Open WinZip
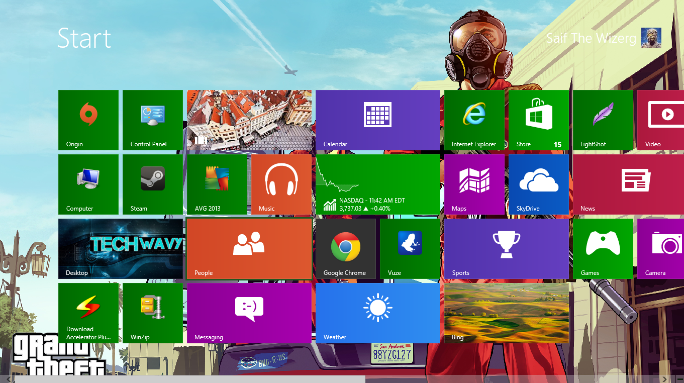684x383 pixels. point(152,313)
